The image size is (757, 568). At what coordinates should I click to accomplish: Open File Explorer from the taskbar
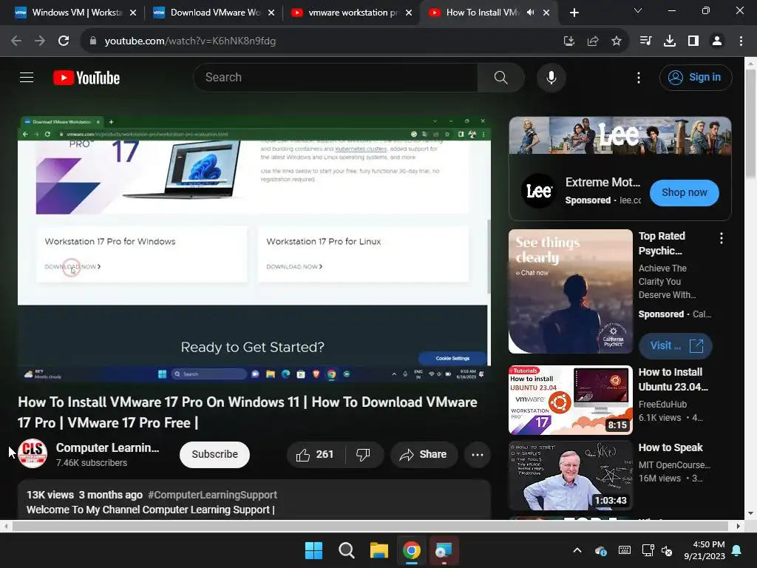379,550
